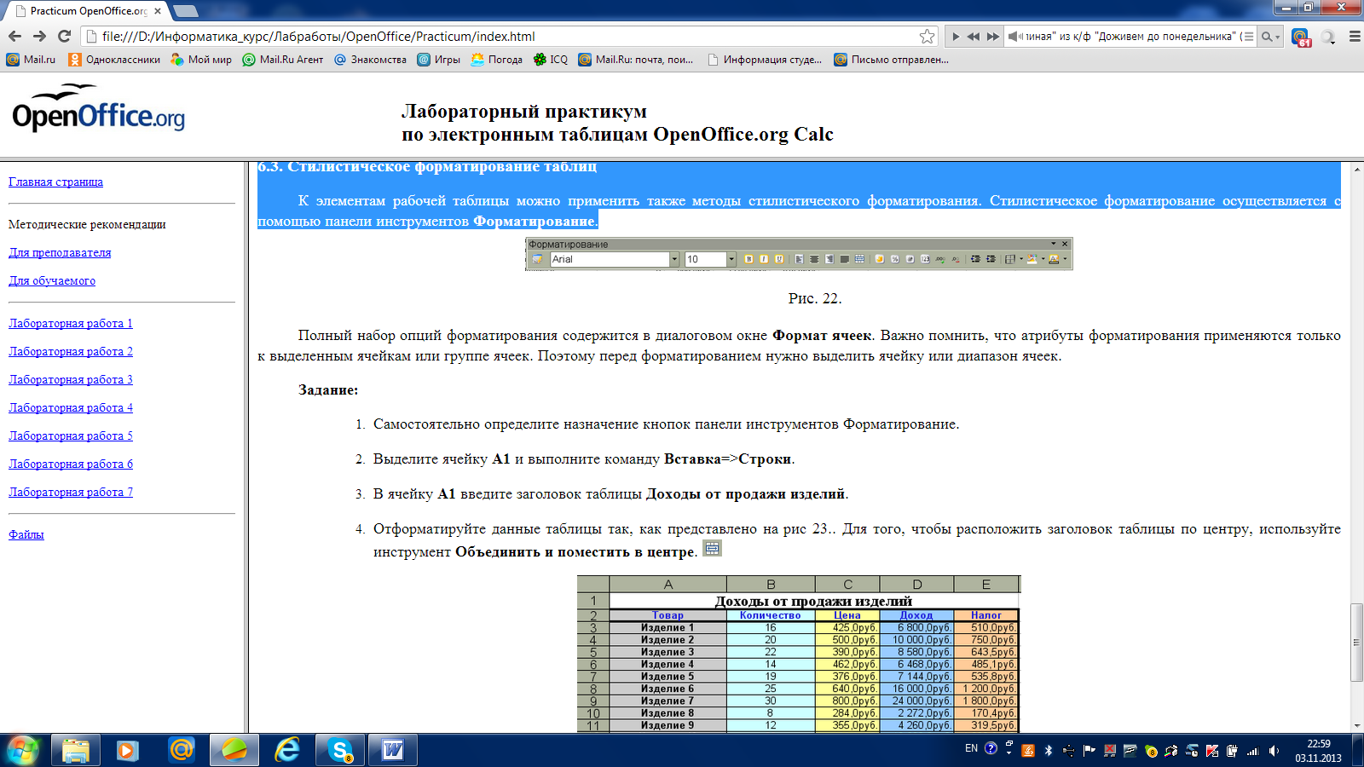Click the Java tray icon
The image size is (1364, 767).
(x=1028, y=751)
